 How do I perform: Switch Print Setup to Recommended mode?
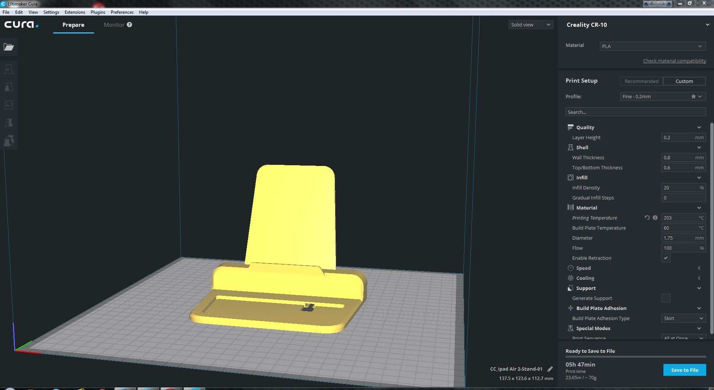(641, 81)
